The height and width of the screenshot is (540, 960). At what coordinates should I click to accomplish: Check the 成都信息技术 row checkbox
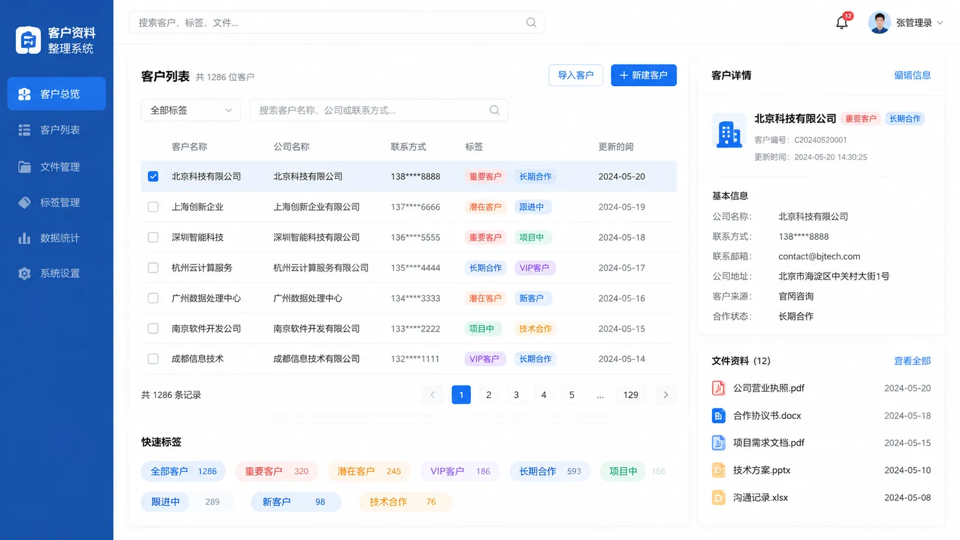pos(153,359)
